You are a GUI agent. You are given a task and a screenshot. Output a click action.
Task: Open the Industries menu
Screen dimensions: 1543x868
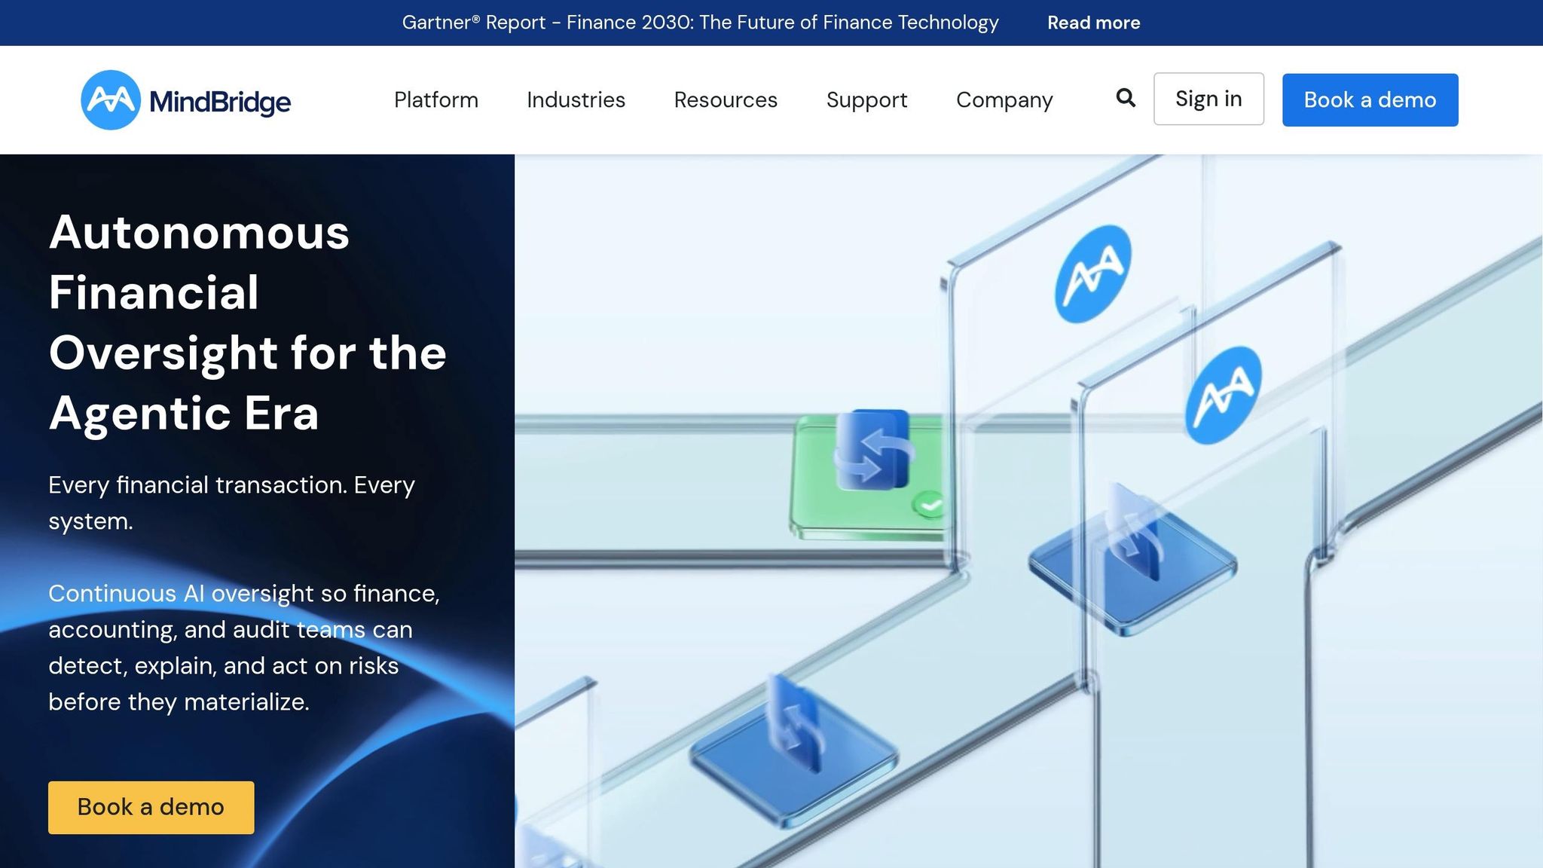pyautogui.click(x=576, y=100)
